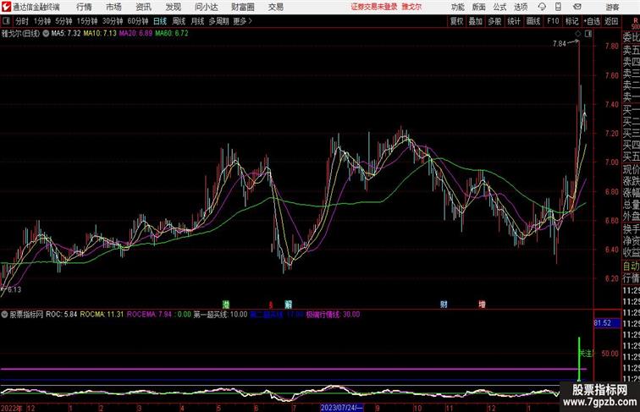The height and width of the screenshot is (412, 640).
Task: Click the mobile phone icon
Action: 558,7
